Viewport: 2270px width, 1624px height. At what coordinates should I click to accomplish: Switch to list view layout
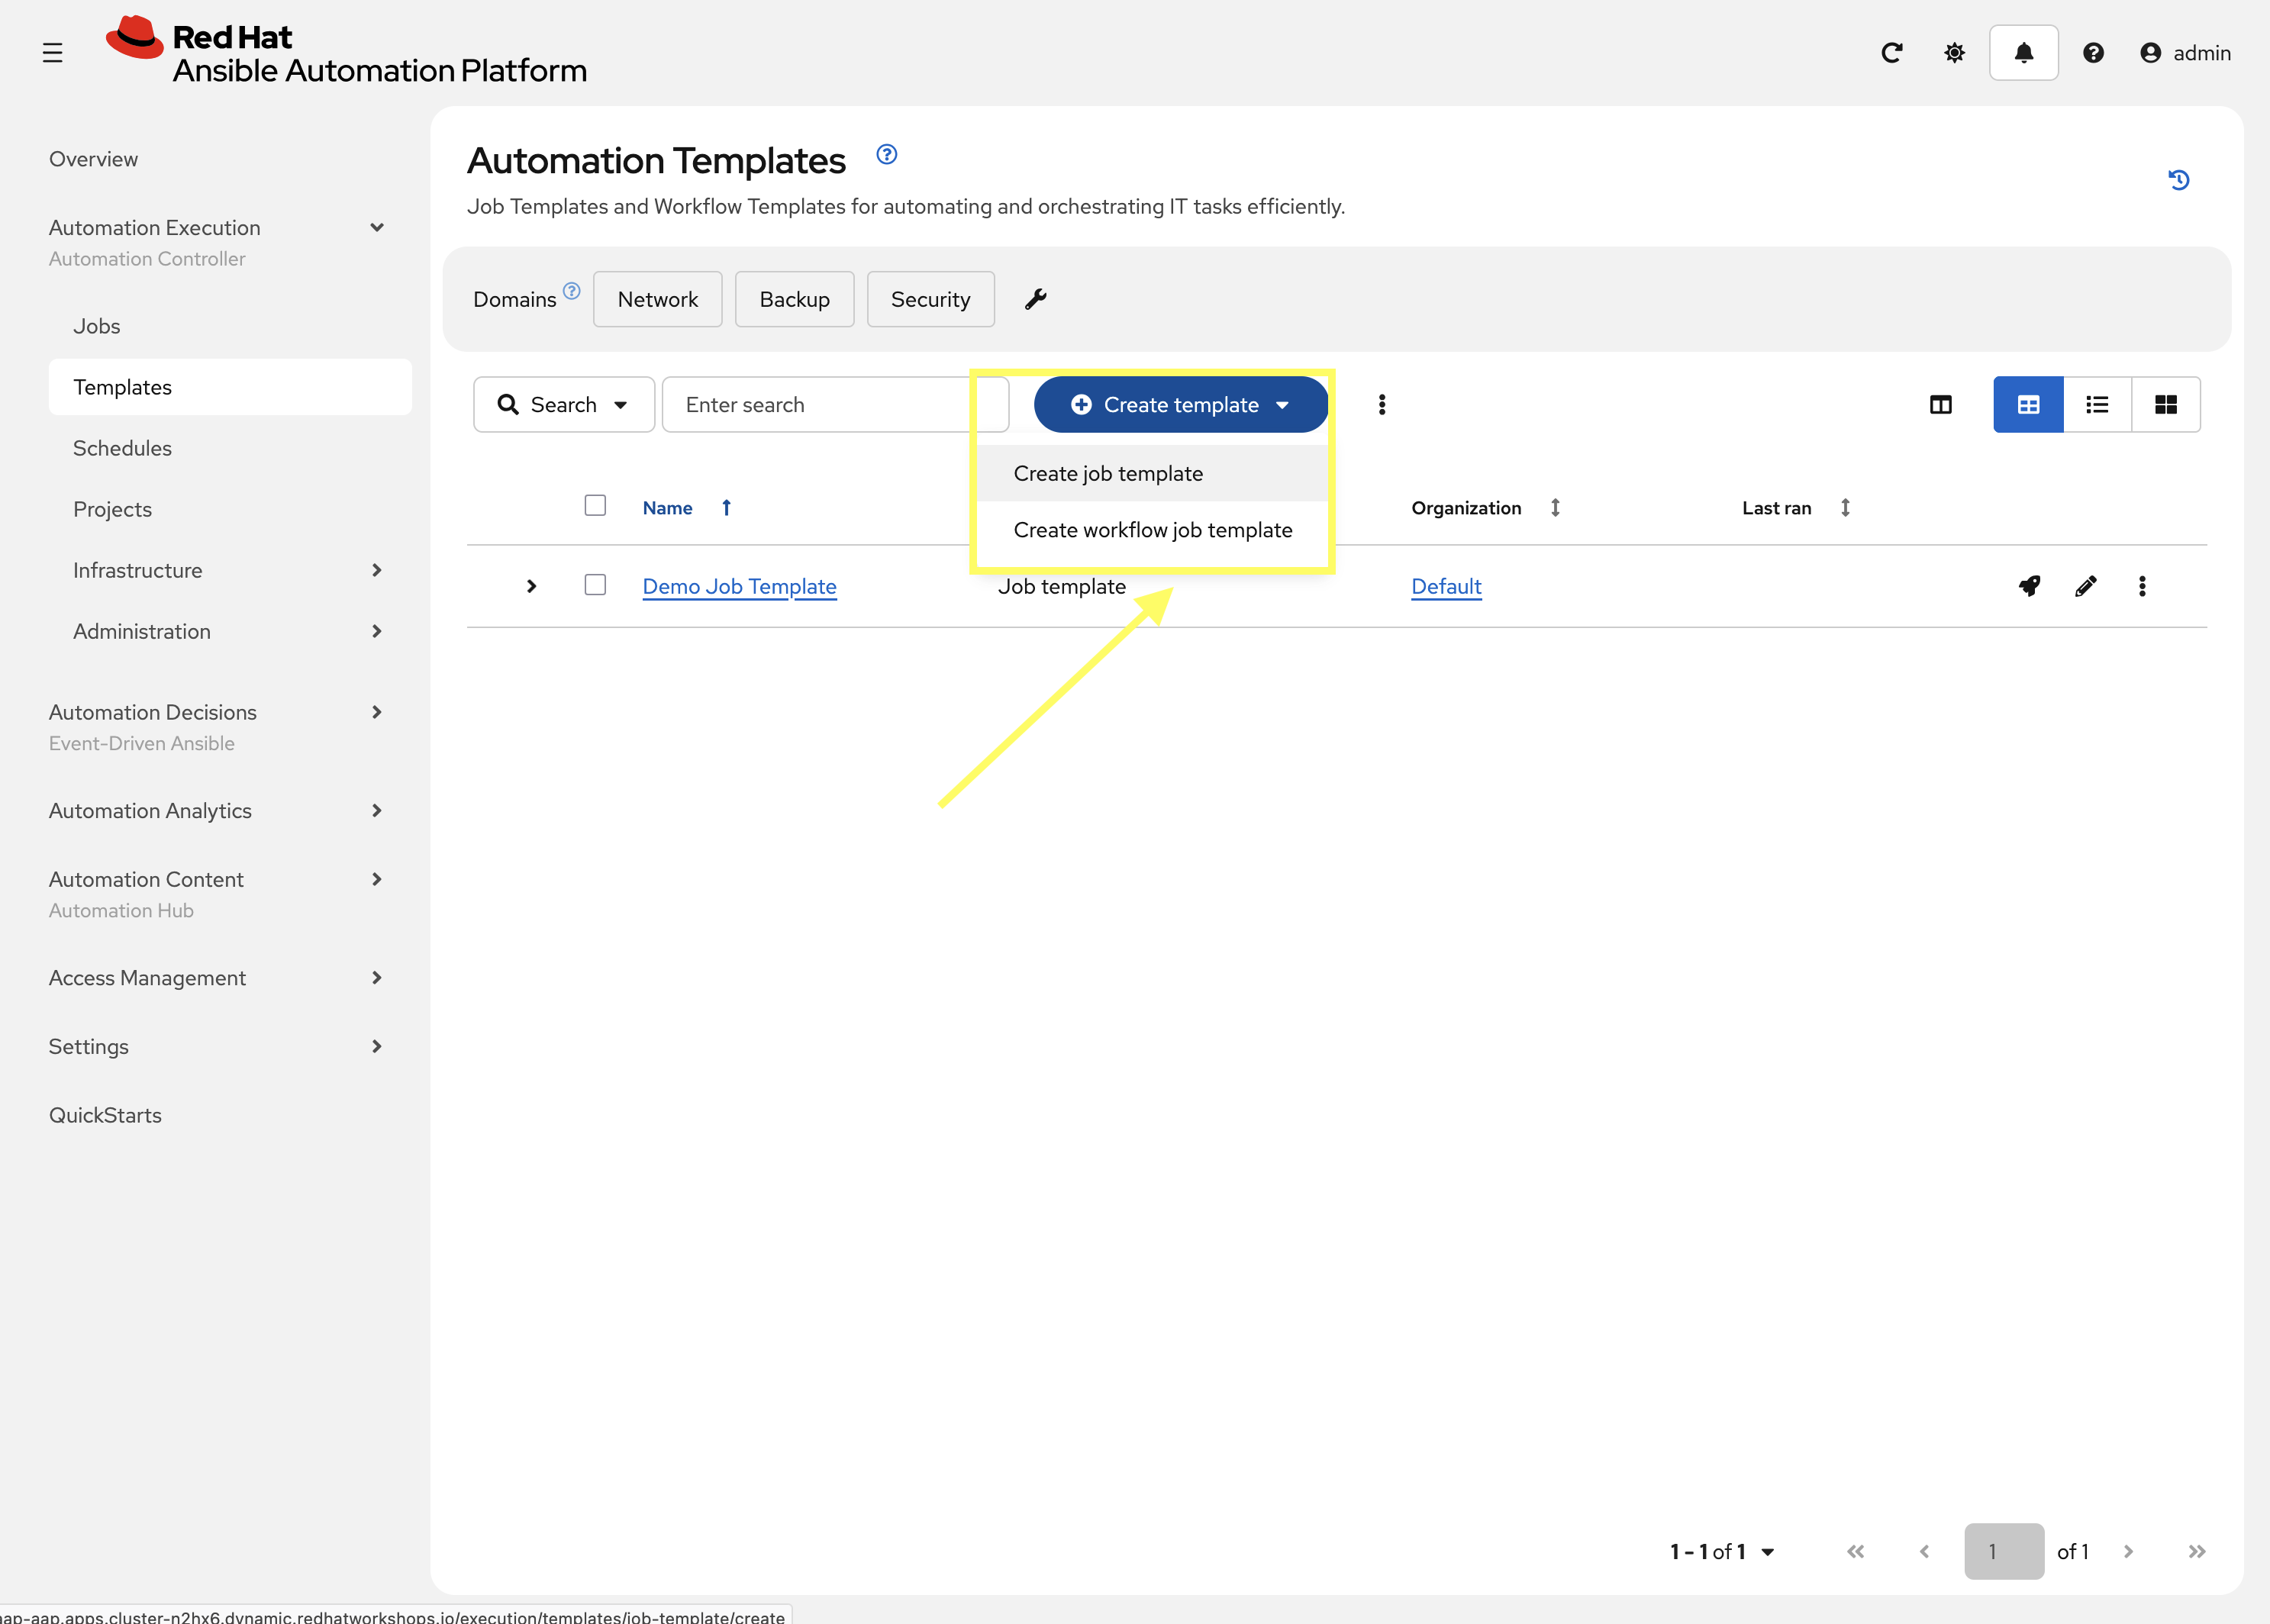[x=2097, y=404]
